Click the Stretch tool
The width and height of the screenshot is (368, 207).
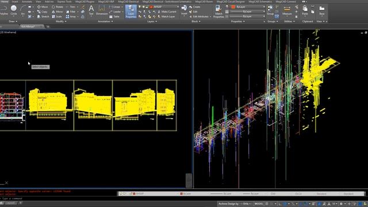pyautogui.click(x=43, y=17)
